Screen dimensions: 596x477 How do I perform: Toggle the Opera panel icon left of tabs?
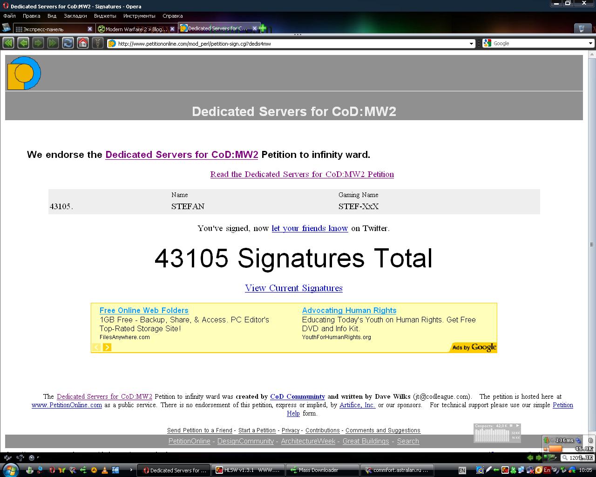pyautogui.click(x=6, y=28)
